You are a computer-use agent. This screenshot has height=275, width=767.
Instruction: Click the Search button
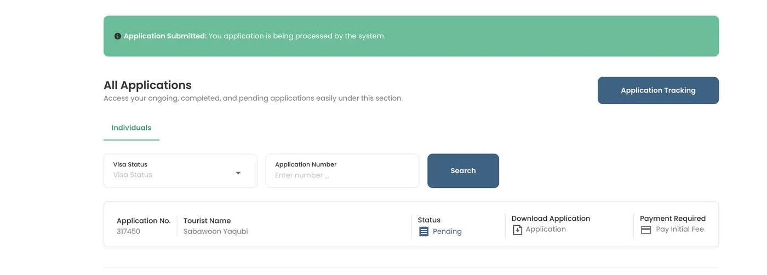(463, 171)
